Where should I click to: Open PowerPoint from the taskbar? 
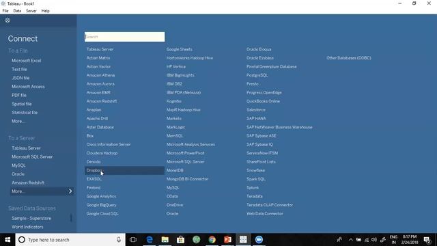click(227, 240)
